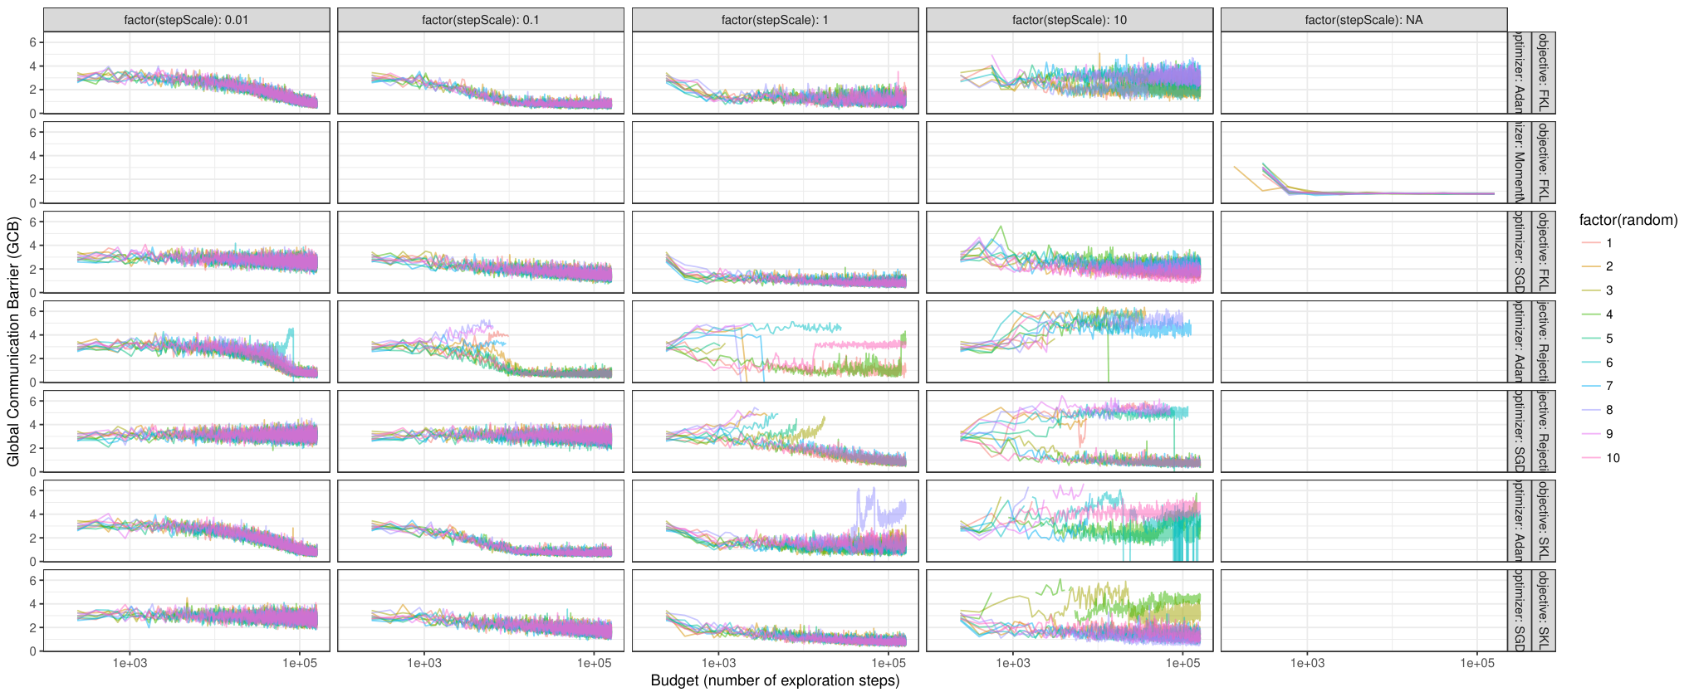Click the Momentum optimizer strip label

(x=1519, y=163)
